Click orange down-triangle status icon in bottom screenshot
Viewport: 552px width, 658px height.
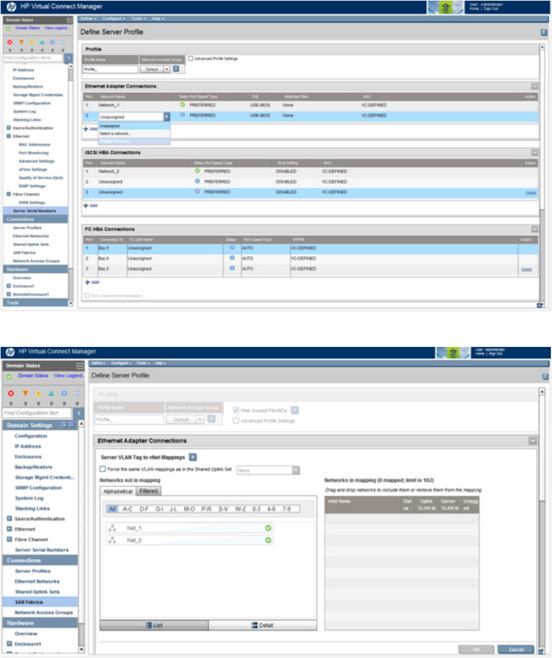click(x=25, y=393)
